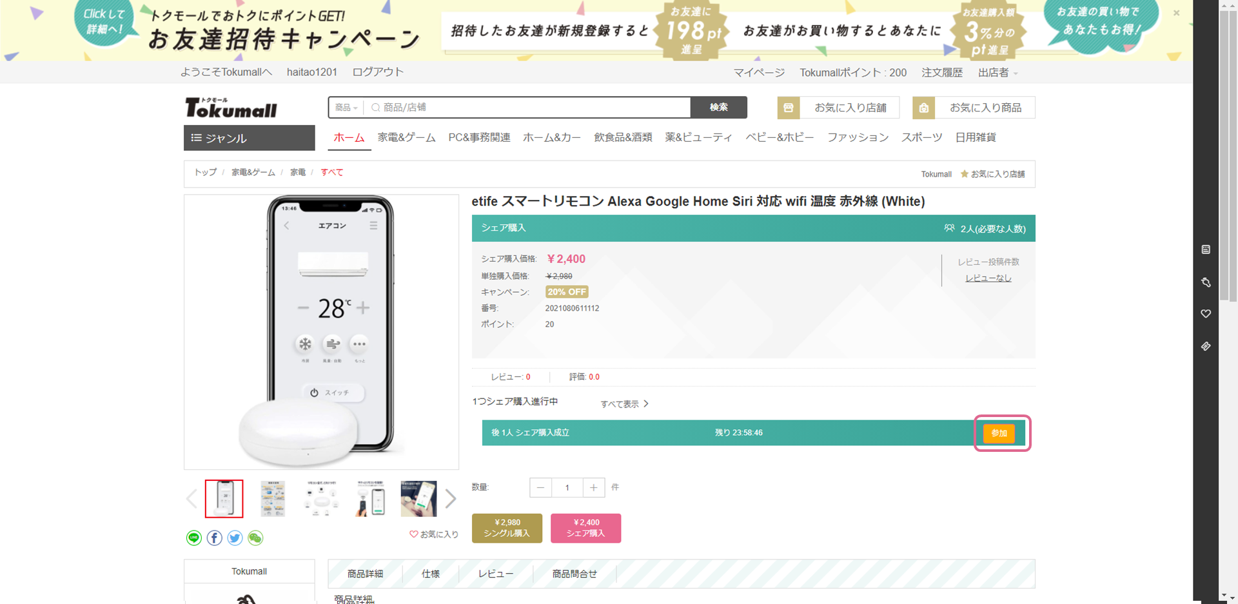Show next product thumbnails with right arrow
1238x604 pixels.
(451, 499)
